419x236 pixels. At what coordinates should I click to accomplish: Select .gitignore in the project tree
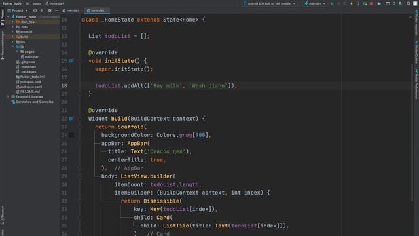click(27, 62)
